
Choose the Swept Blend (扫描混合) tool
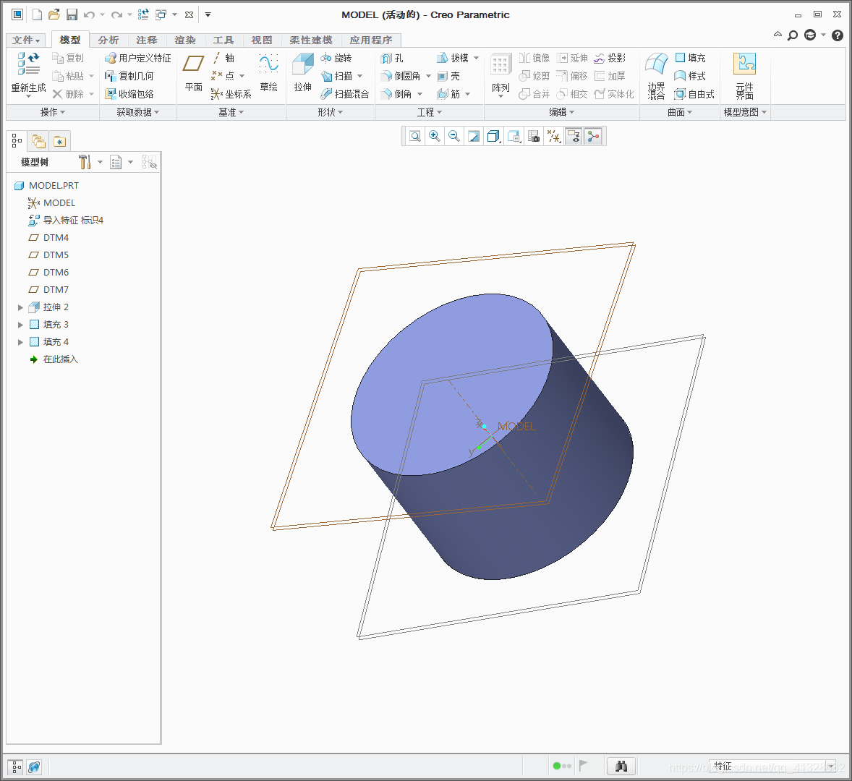[x=344, y=94]
